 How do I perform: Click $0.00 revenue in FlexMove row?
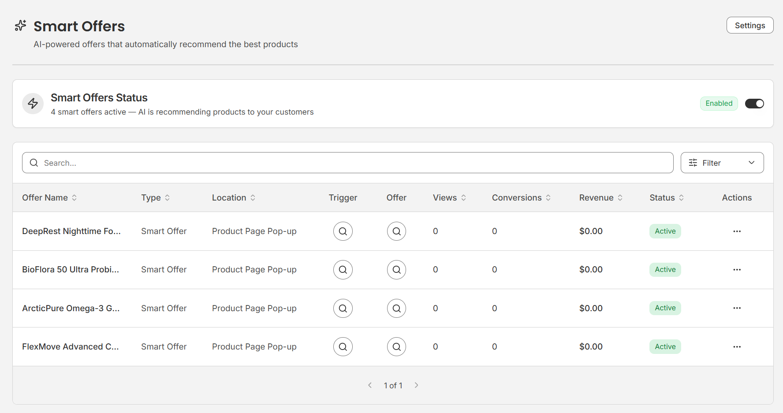[x=591, y=346]
